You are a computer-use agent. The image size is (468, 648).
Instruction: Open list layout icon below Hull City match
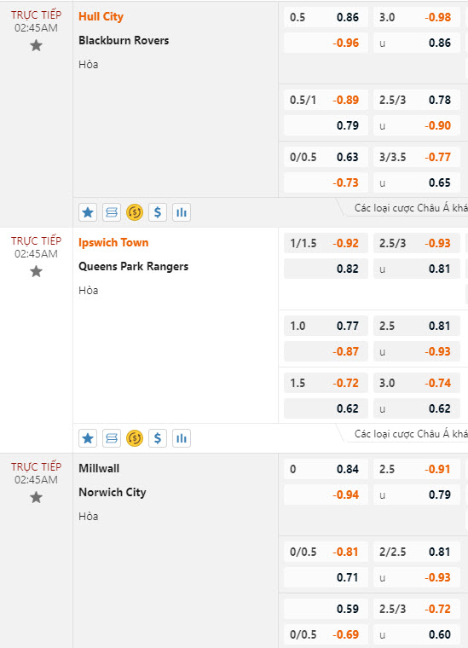coord(112,212)
